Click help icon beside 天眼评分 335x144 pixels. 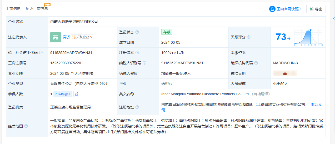point(249,37)
